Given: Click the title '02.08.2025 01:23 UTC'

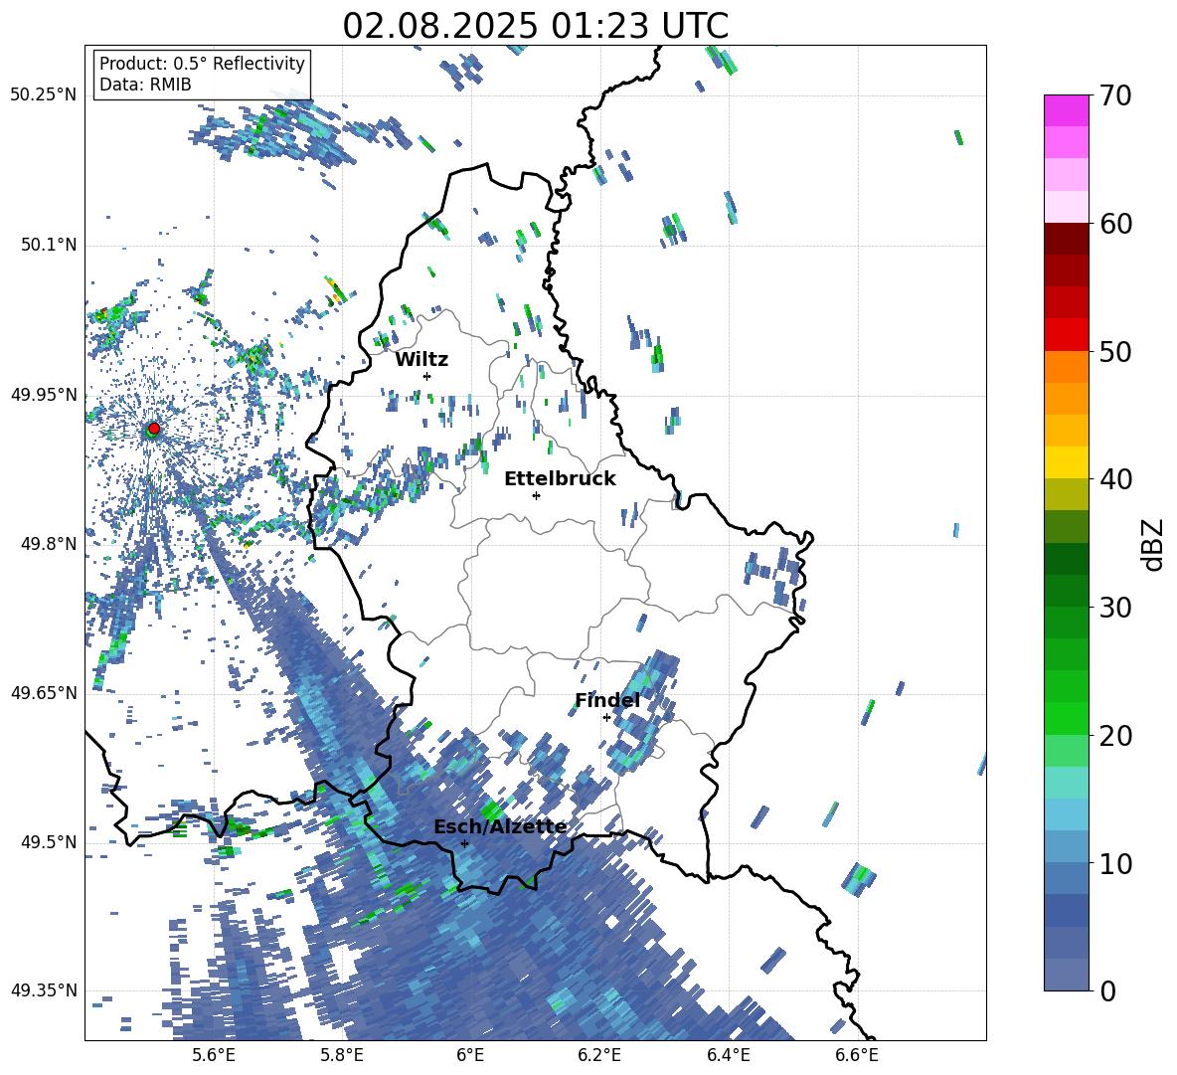Looking at the screenshot, I should [535, 26].
